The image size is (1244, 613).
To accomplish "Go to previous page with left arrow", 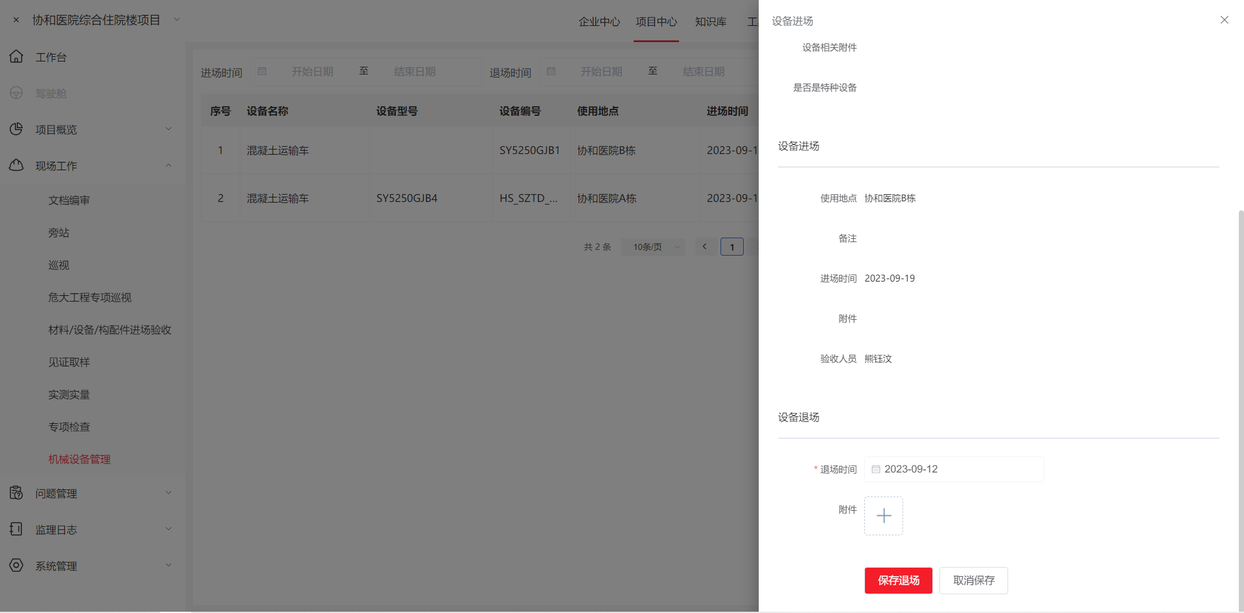I will pyautogui.click(x=704, y=247).
